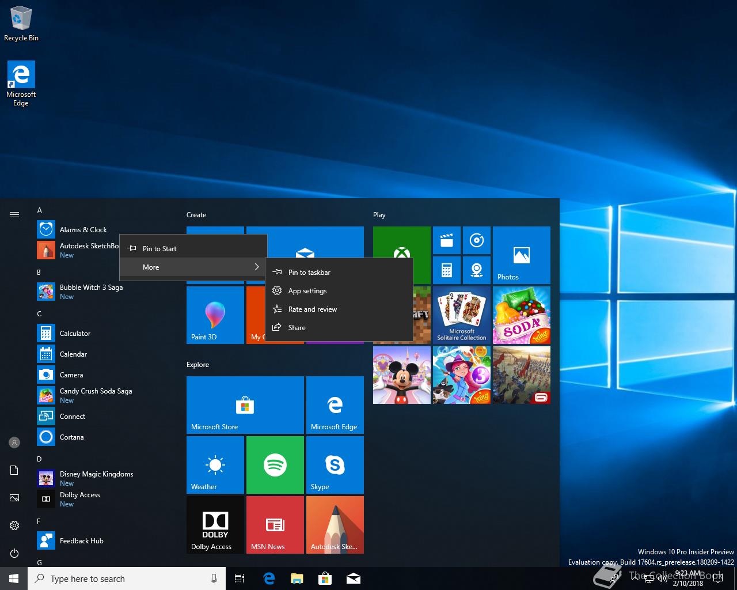Focus the Type here to search box
Screen dimensions: 737x590
pyautogui.click(x=127, y=578)
